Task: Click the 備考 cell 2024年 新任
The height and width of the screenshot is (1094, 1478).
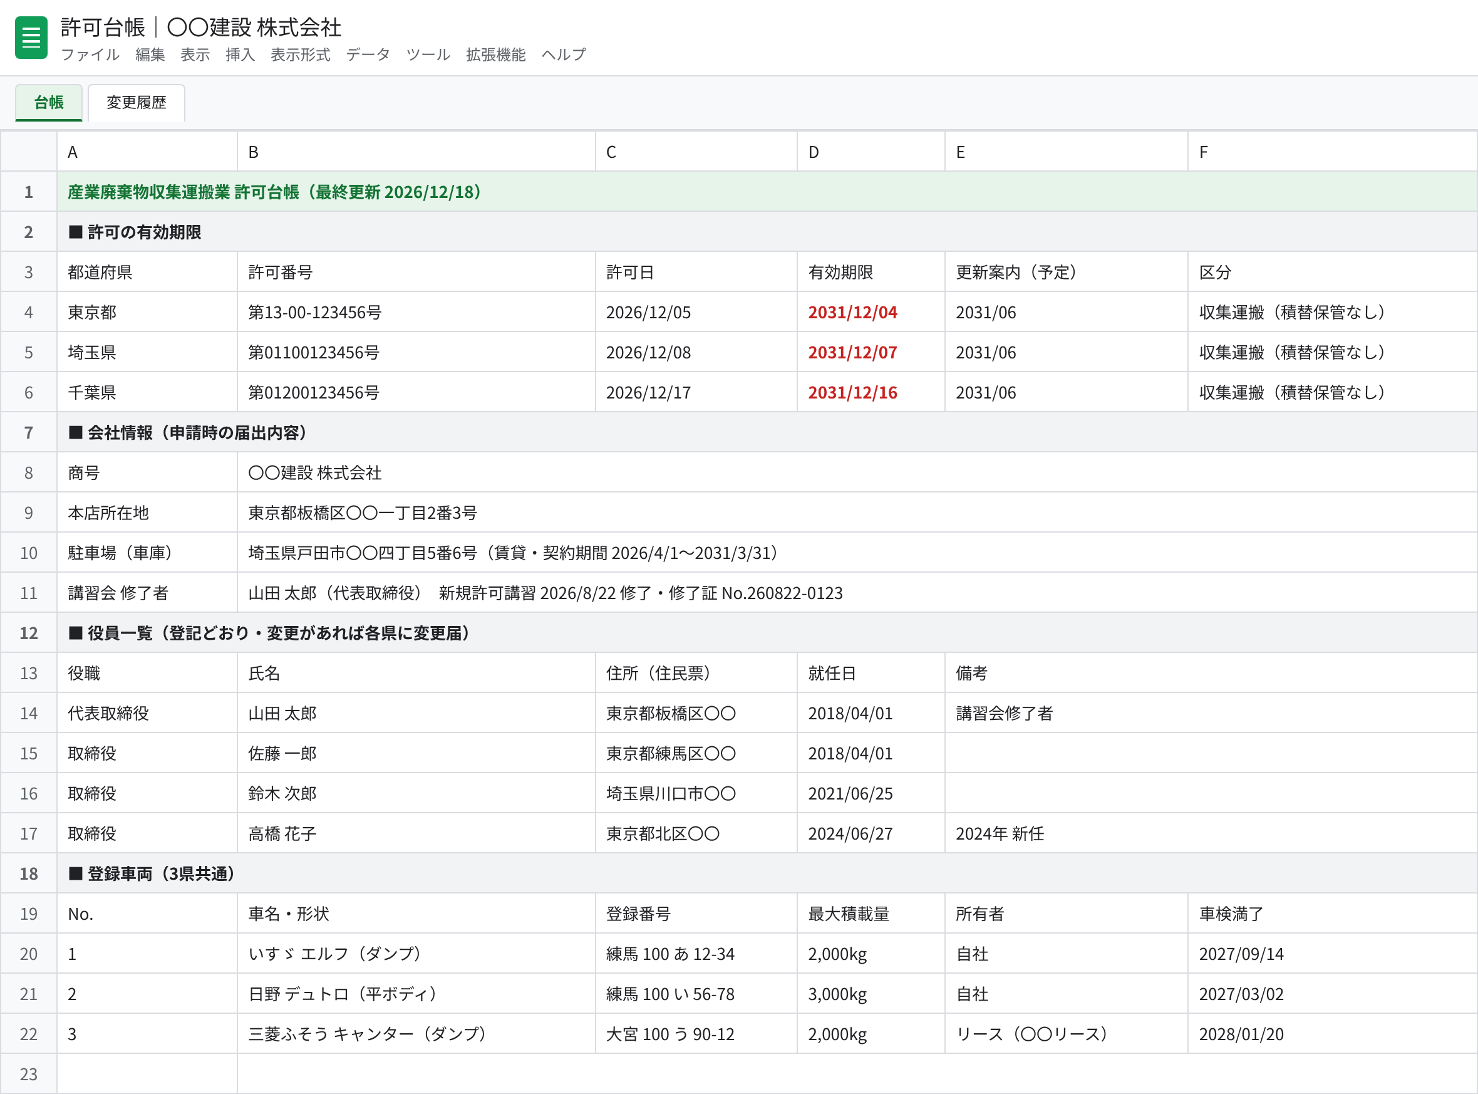Action: [x=1211, y=833]
